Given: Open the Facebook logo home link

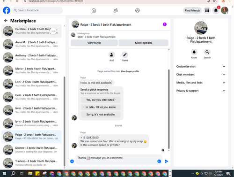Looking at the screenshot, I should tap(7, 10).
